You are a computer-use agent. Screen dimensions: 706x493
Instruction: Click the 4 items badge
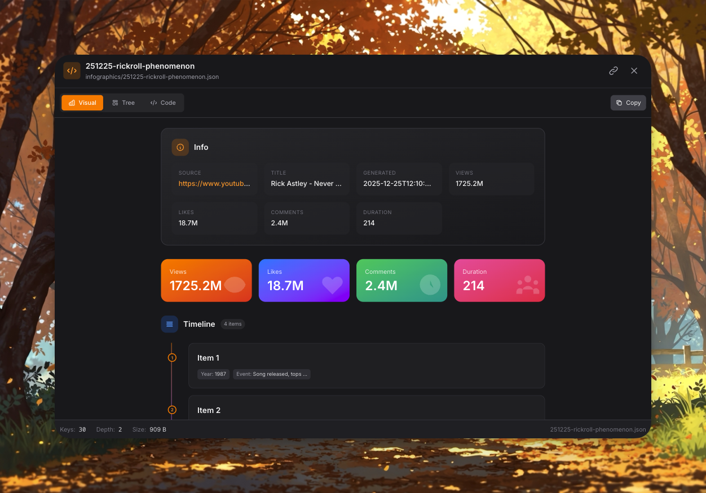[x=232, y=324]
